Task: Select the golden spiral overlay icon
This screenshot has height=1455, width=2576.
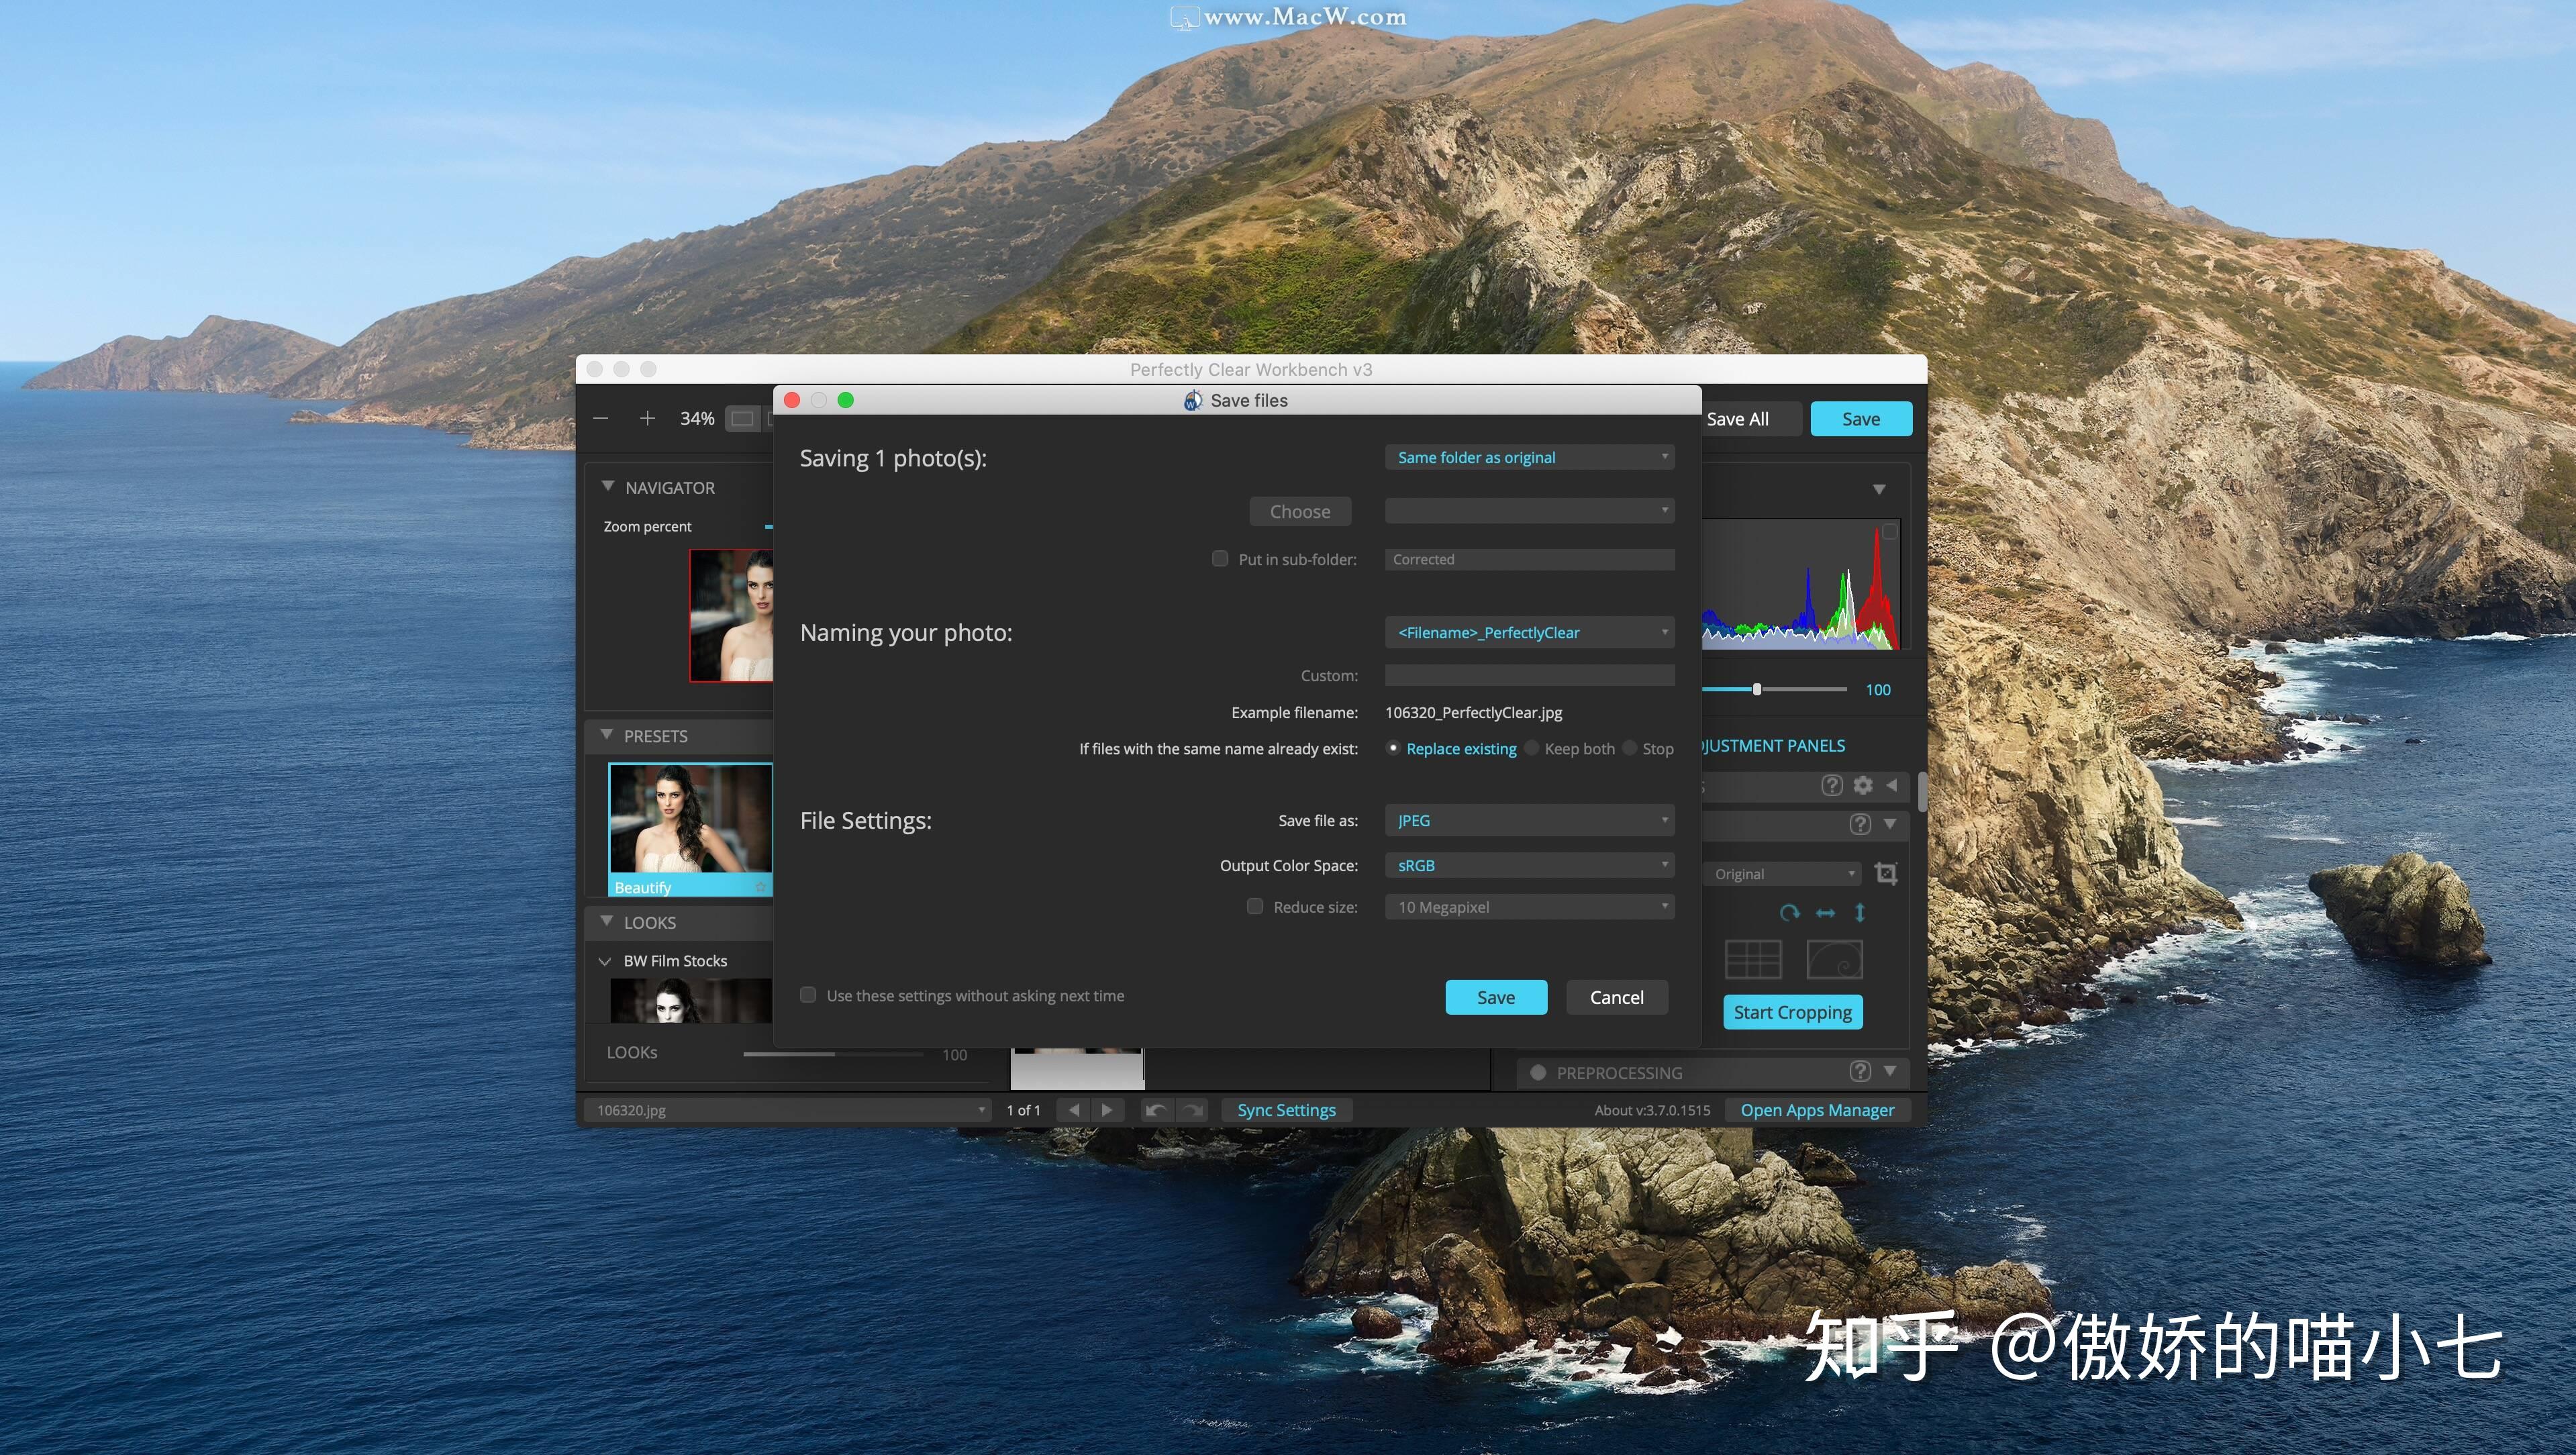Action: [1834, 959]
